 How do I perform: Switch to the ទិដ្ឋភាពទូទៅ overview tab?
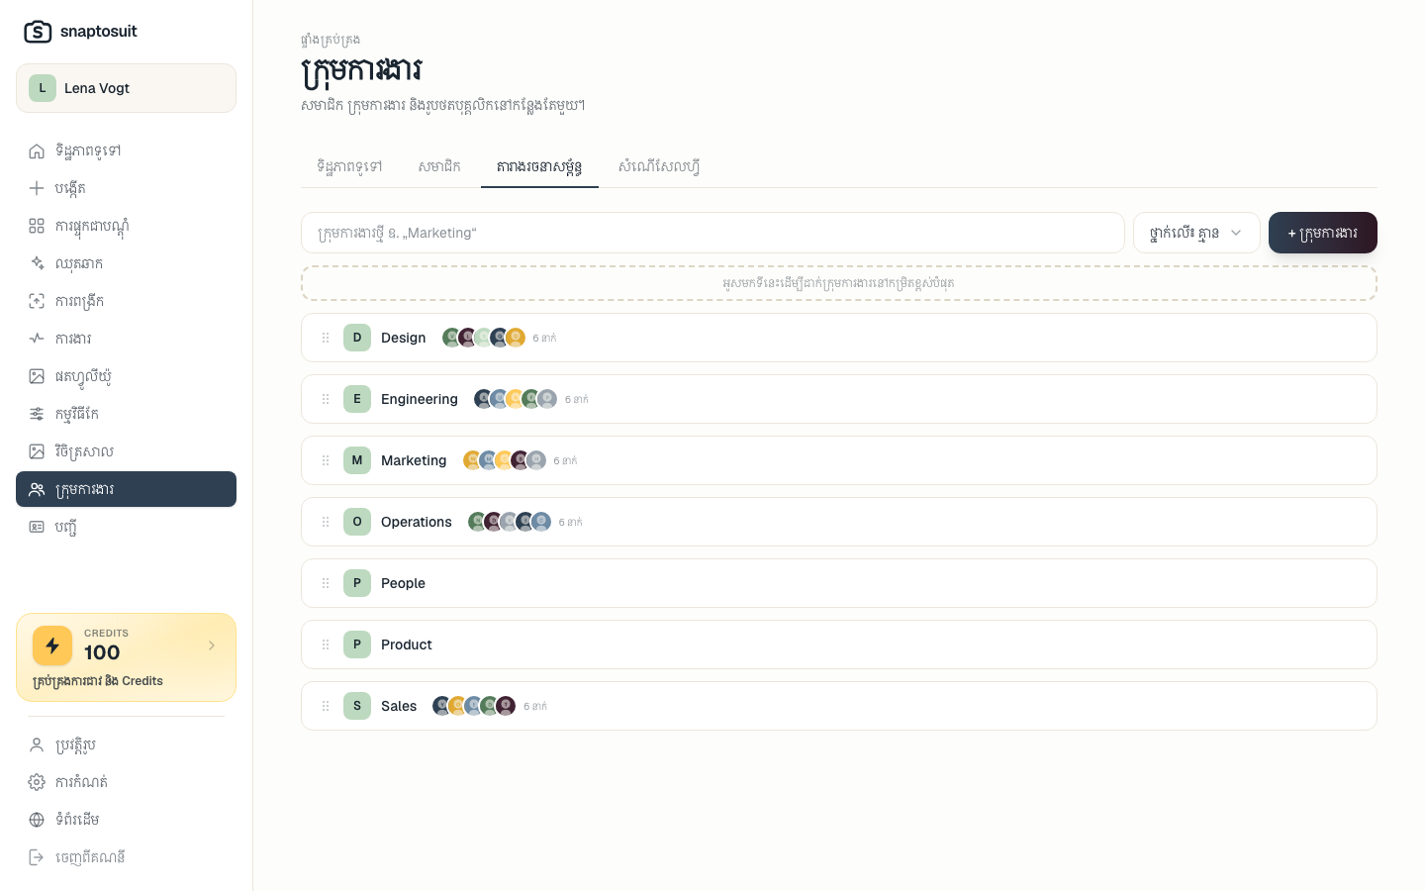click(x=350, y=166)
